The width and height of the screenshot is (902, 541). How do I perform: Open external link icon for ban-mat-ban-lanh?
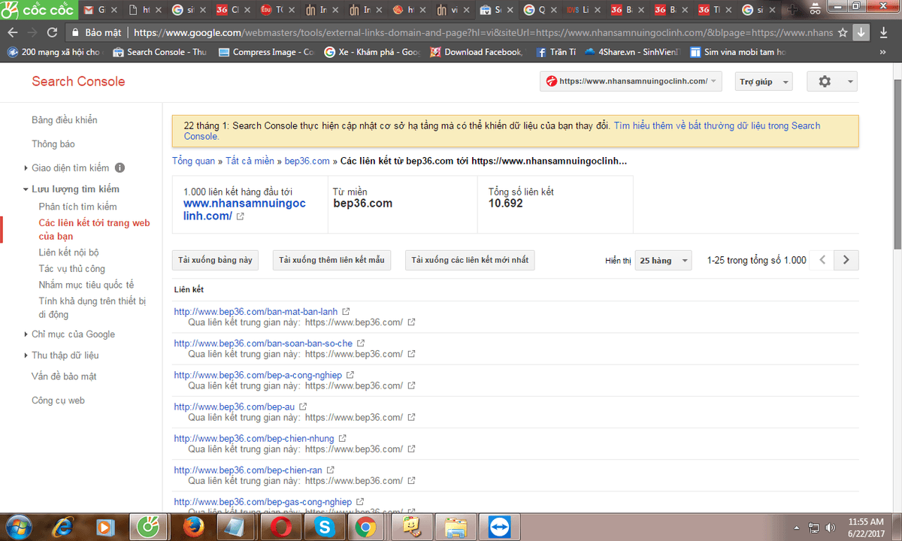pos(346,311)
